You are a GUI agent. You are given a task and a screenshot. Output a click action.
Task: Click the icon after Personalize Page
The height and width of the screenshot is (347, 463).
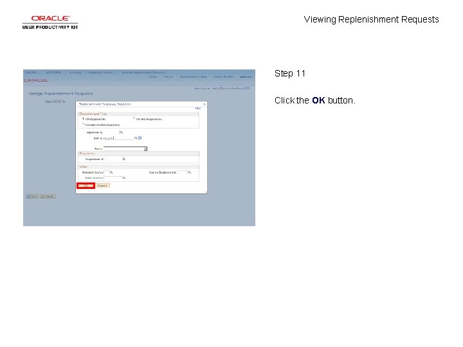click(x=248, y=88)
